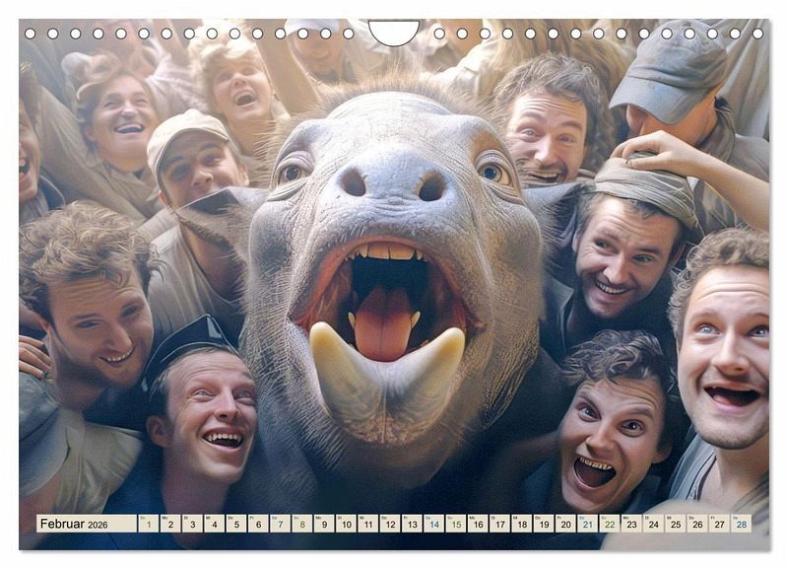
Task: Click the calendar hanger notch at top center
Action: (393, 33)
